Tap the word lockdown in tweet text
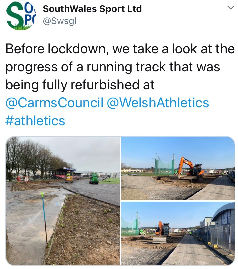The width and height of the screenshot is (238, 269). coord(78,49)
